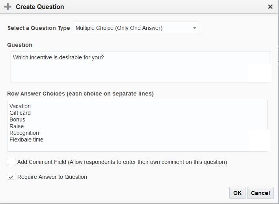
Task: Click the plus icon beside Create Question
Action: pos(7,7)
